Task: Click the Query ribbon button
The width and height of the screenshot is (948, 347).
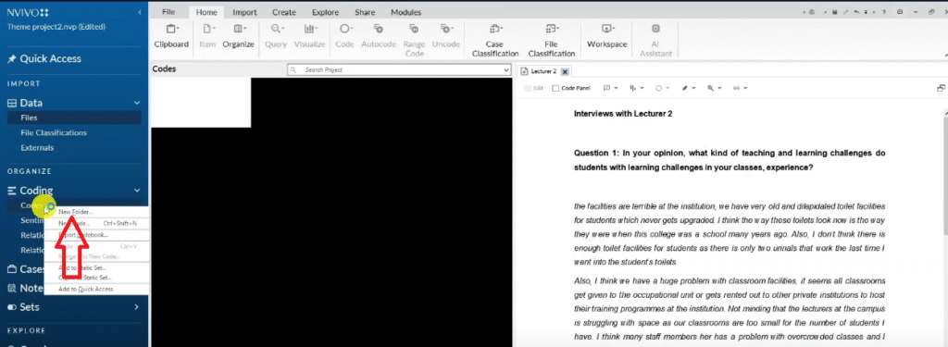Action: (x=276, y=36)
